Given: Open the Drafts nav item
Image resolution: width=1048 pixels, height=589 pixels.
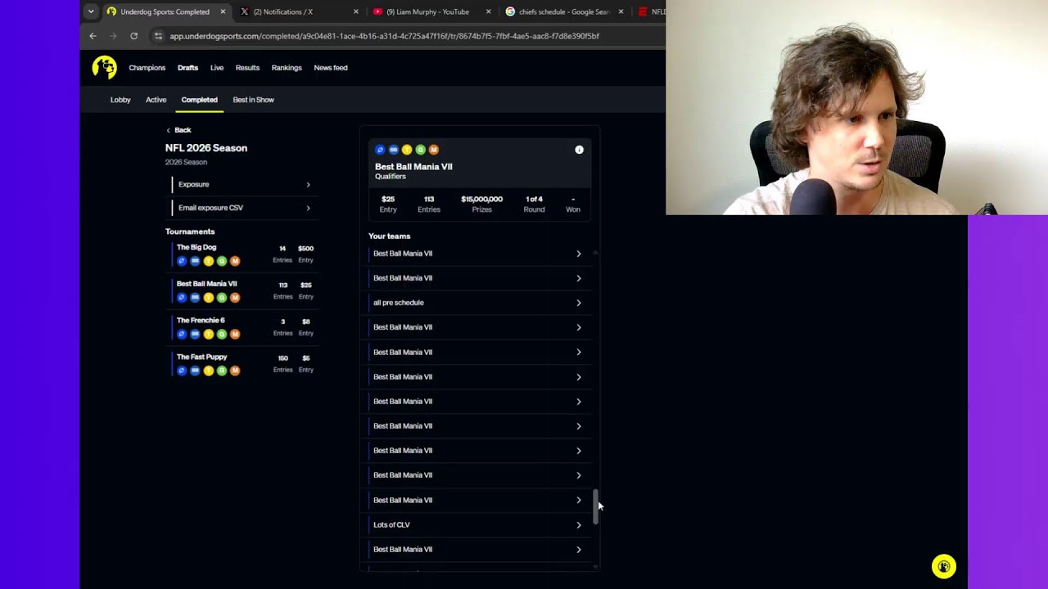Looking at the screenshot, I should pos(187,68).
